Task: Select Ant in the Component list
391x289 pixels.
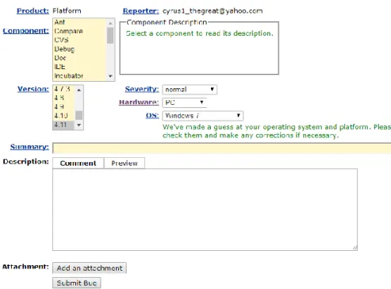Action: click(79, 22)
